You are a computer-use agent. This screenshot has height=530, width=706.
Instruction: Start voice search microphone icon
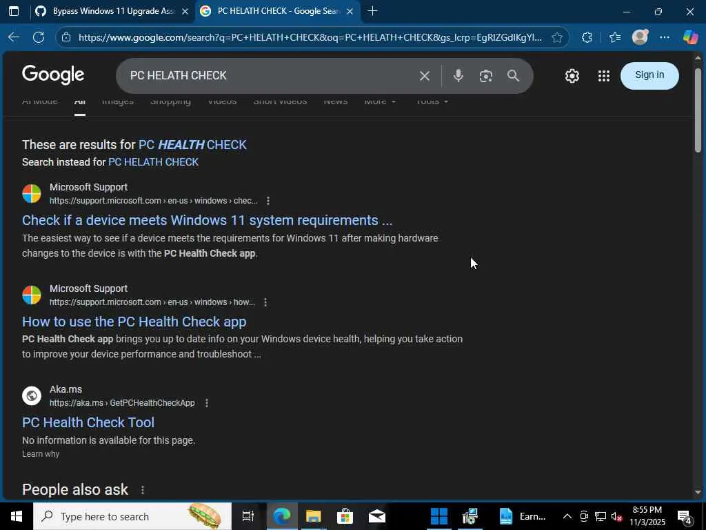458,76
